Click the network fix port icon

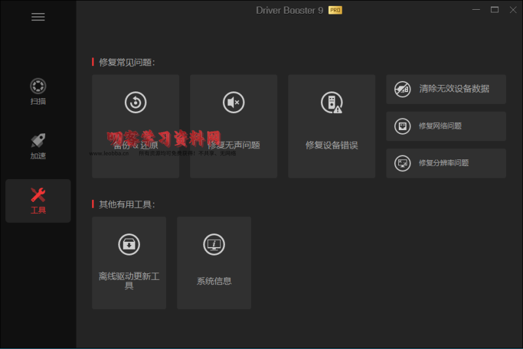pos(403,126)
